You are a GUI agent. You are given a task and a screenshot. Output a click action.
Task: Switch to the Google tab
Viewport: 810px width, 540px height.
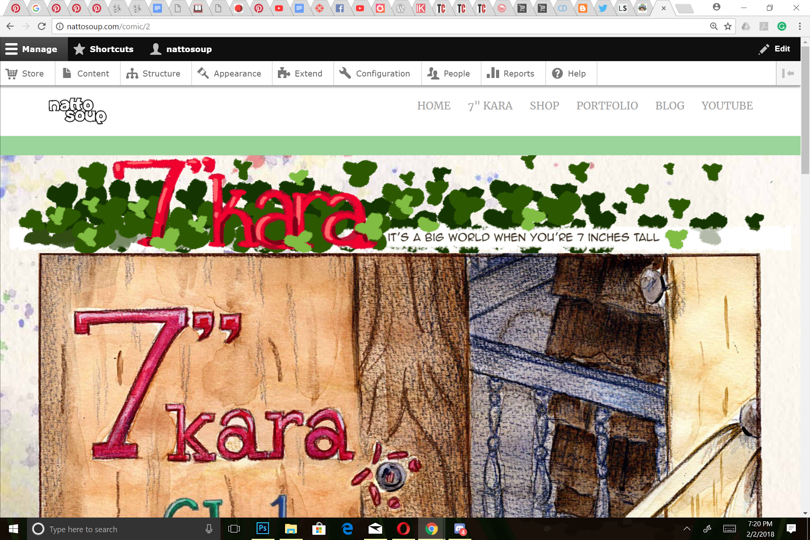click(36, 8)
